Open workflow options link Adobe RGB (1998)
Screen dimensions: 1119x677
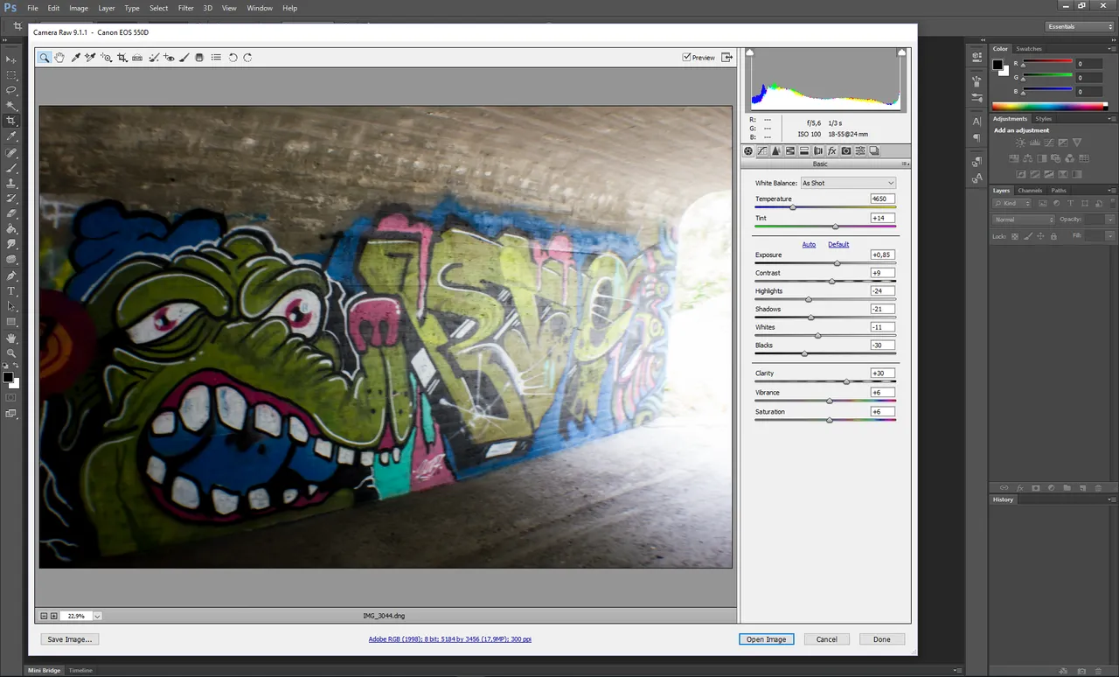pyautogui.click(x=449, y=639)
